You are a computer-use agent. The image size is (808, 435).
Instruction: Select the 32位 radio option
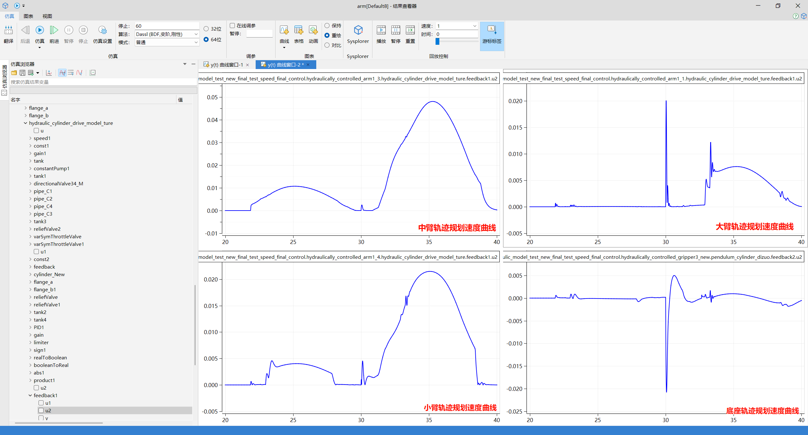pos(206,29)
